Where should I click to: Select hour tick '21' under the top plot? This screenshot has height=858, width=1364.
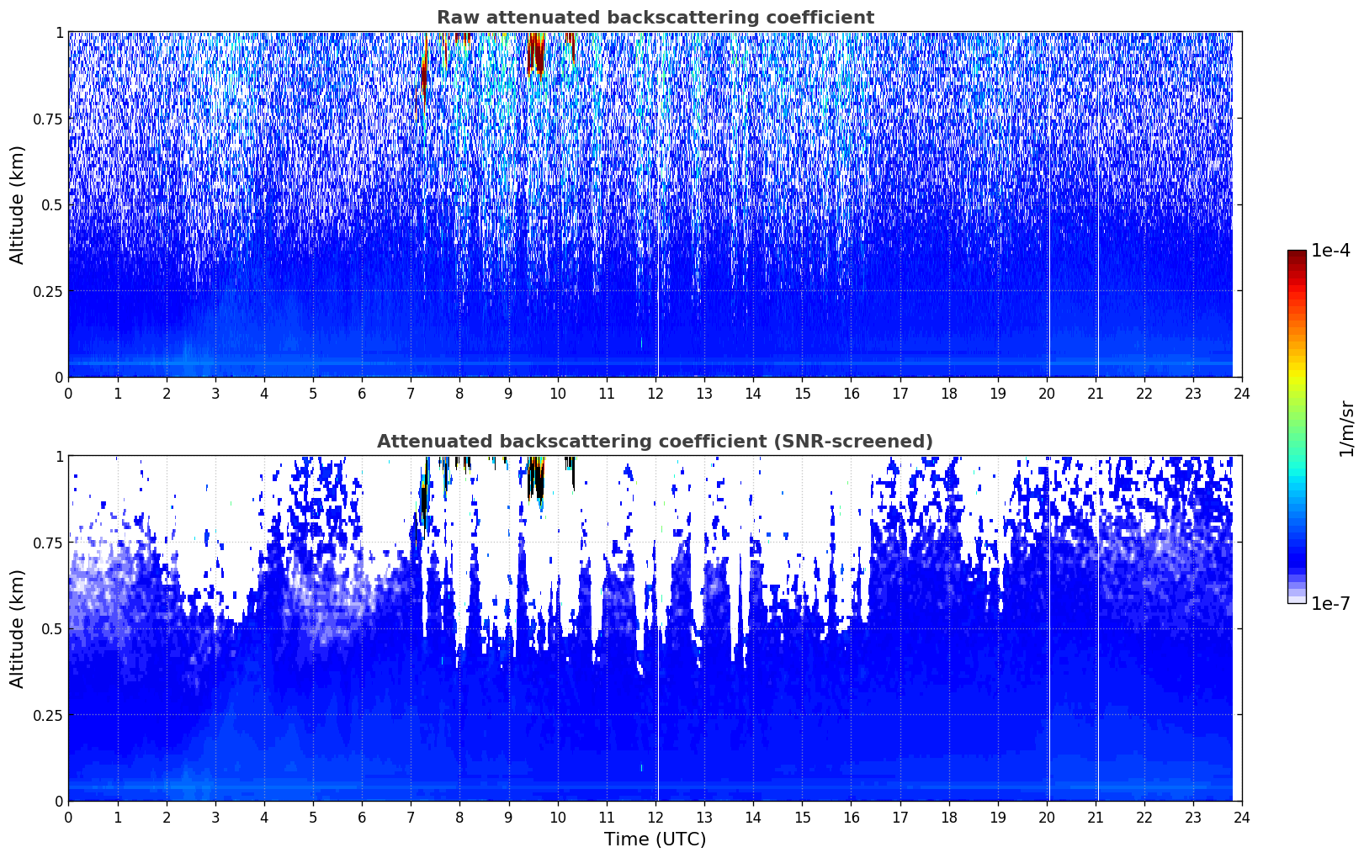tap(1095, 393)
